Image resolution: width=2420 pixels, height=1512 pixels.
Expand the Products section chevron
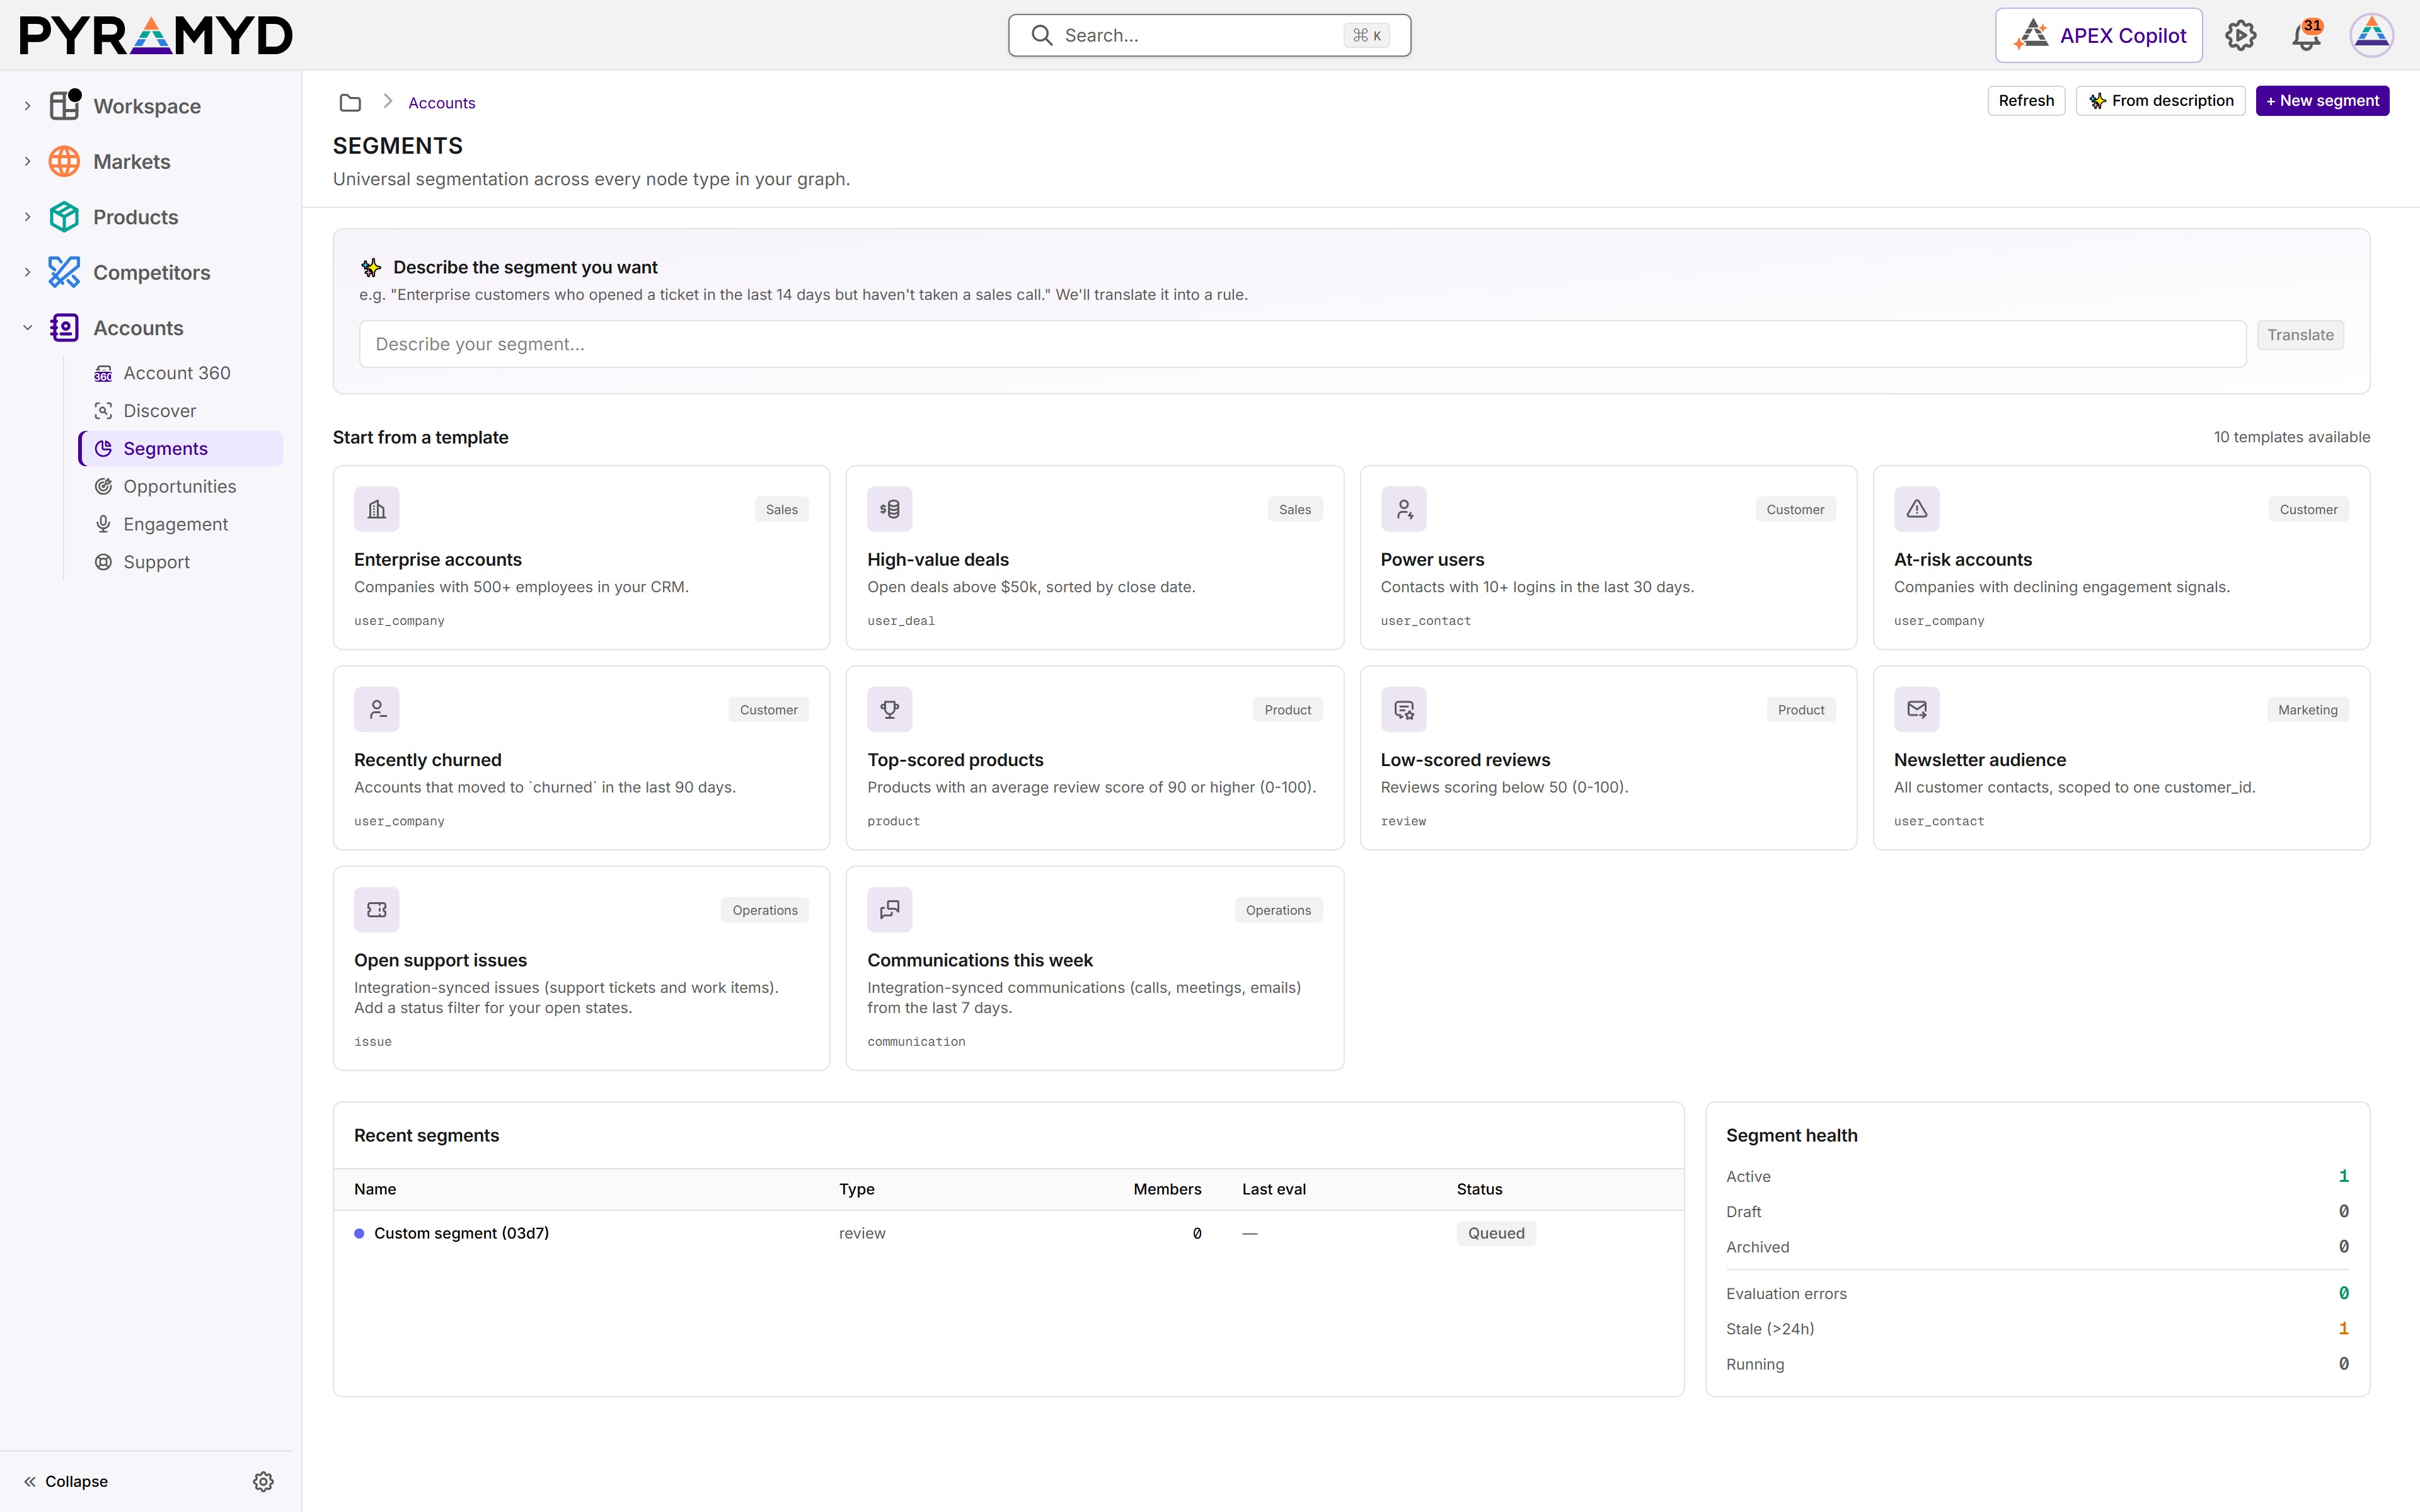[27, 217]
